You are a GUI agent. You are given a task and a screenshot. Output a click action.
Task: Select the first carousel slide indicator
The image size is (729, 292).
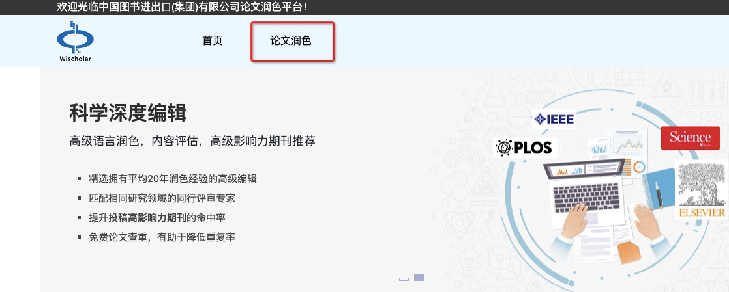(404, 278)
